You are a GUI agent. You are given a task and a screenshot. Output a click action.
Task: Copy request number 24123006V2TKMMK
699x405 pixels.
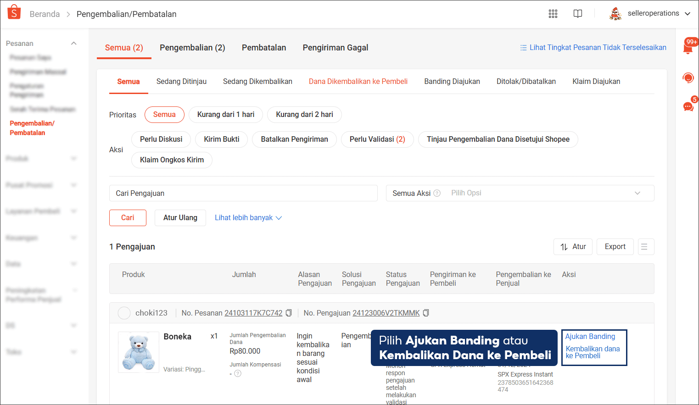426,313
